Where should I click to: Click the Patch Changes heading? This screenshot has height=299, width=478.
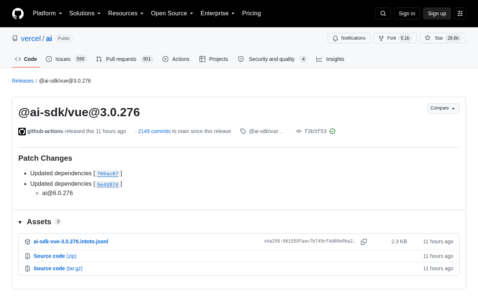tap(45, 158)
